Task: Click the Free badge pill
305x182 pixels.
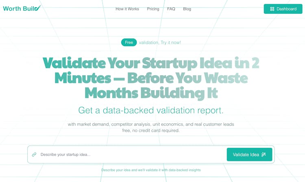Action: pos(129,42)
